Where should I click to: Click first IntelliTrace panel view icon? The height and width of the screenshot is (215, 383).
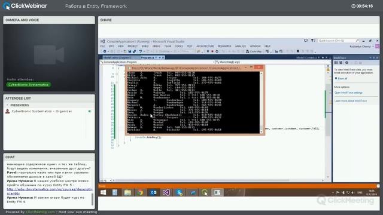[x=336, y=63]
